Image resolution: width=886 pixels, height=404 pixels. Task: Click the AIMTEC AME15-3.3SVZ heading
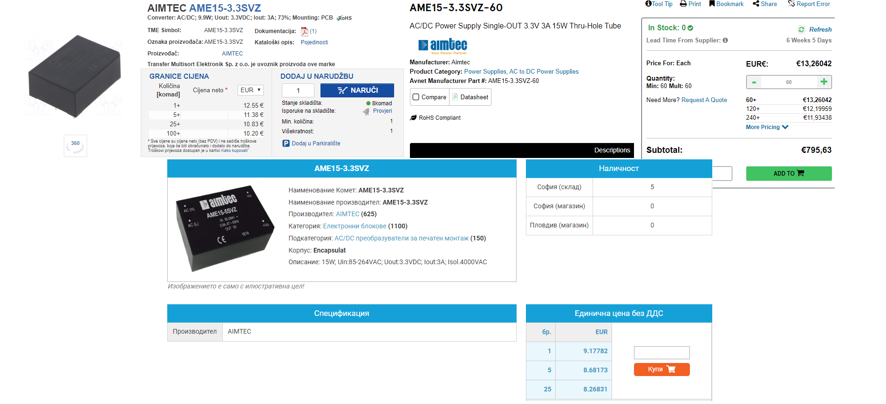pyautogui.click(x=204, y=8)
